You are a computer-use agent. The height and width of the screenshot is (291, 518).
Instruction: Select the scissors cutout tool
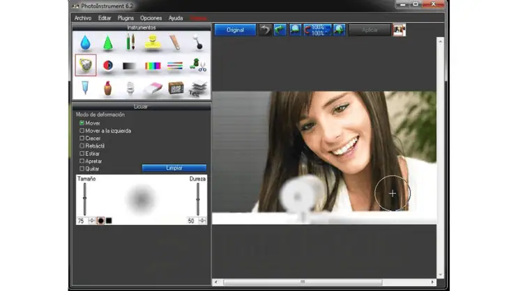(x=198, y=65)
